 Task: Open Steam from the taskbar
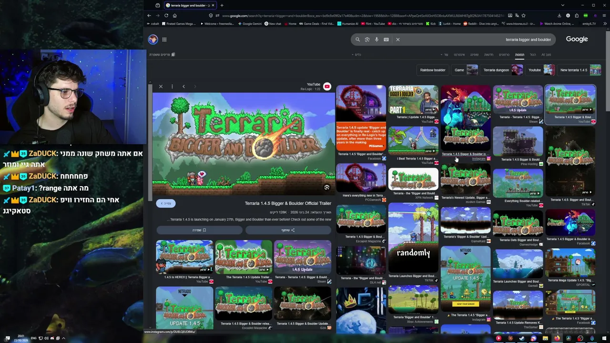coord(521,338)
